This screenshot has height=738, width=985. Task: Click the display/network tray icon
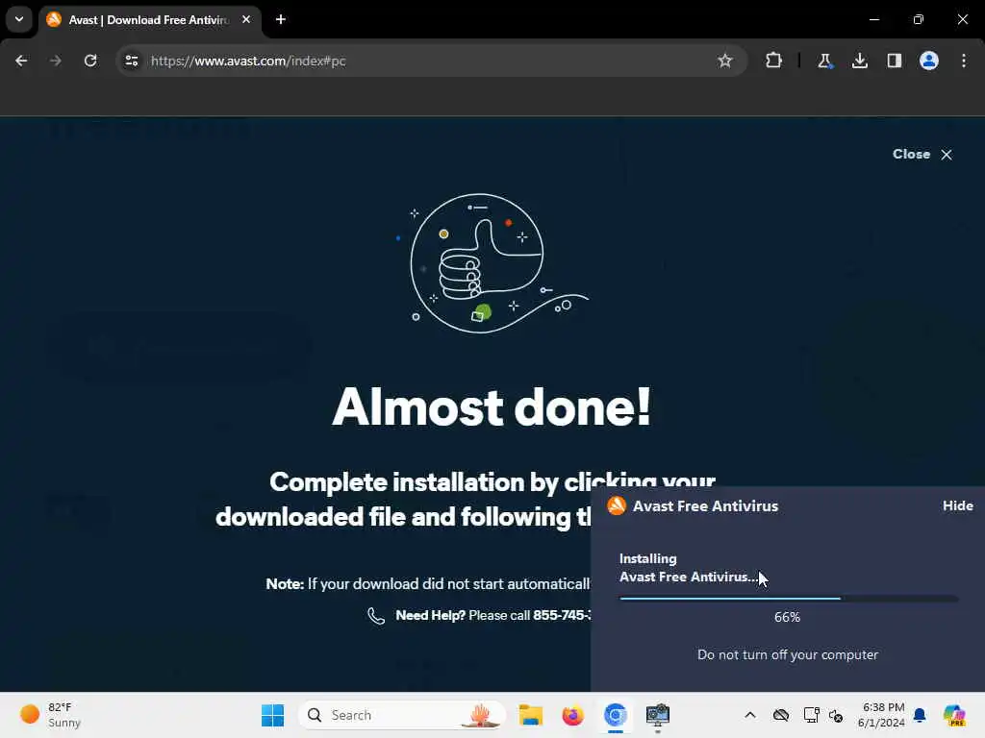point(811,715)
